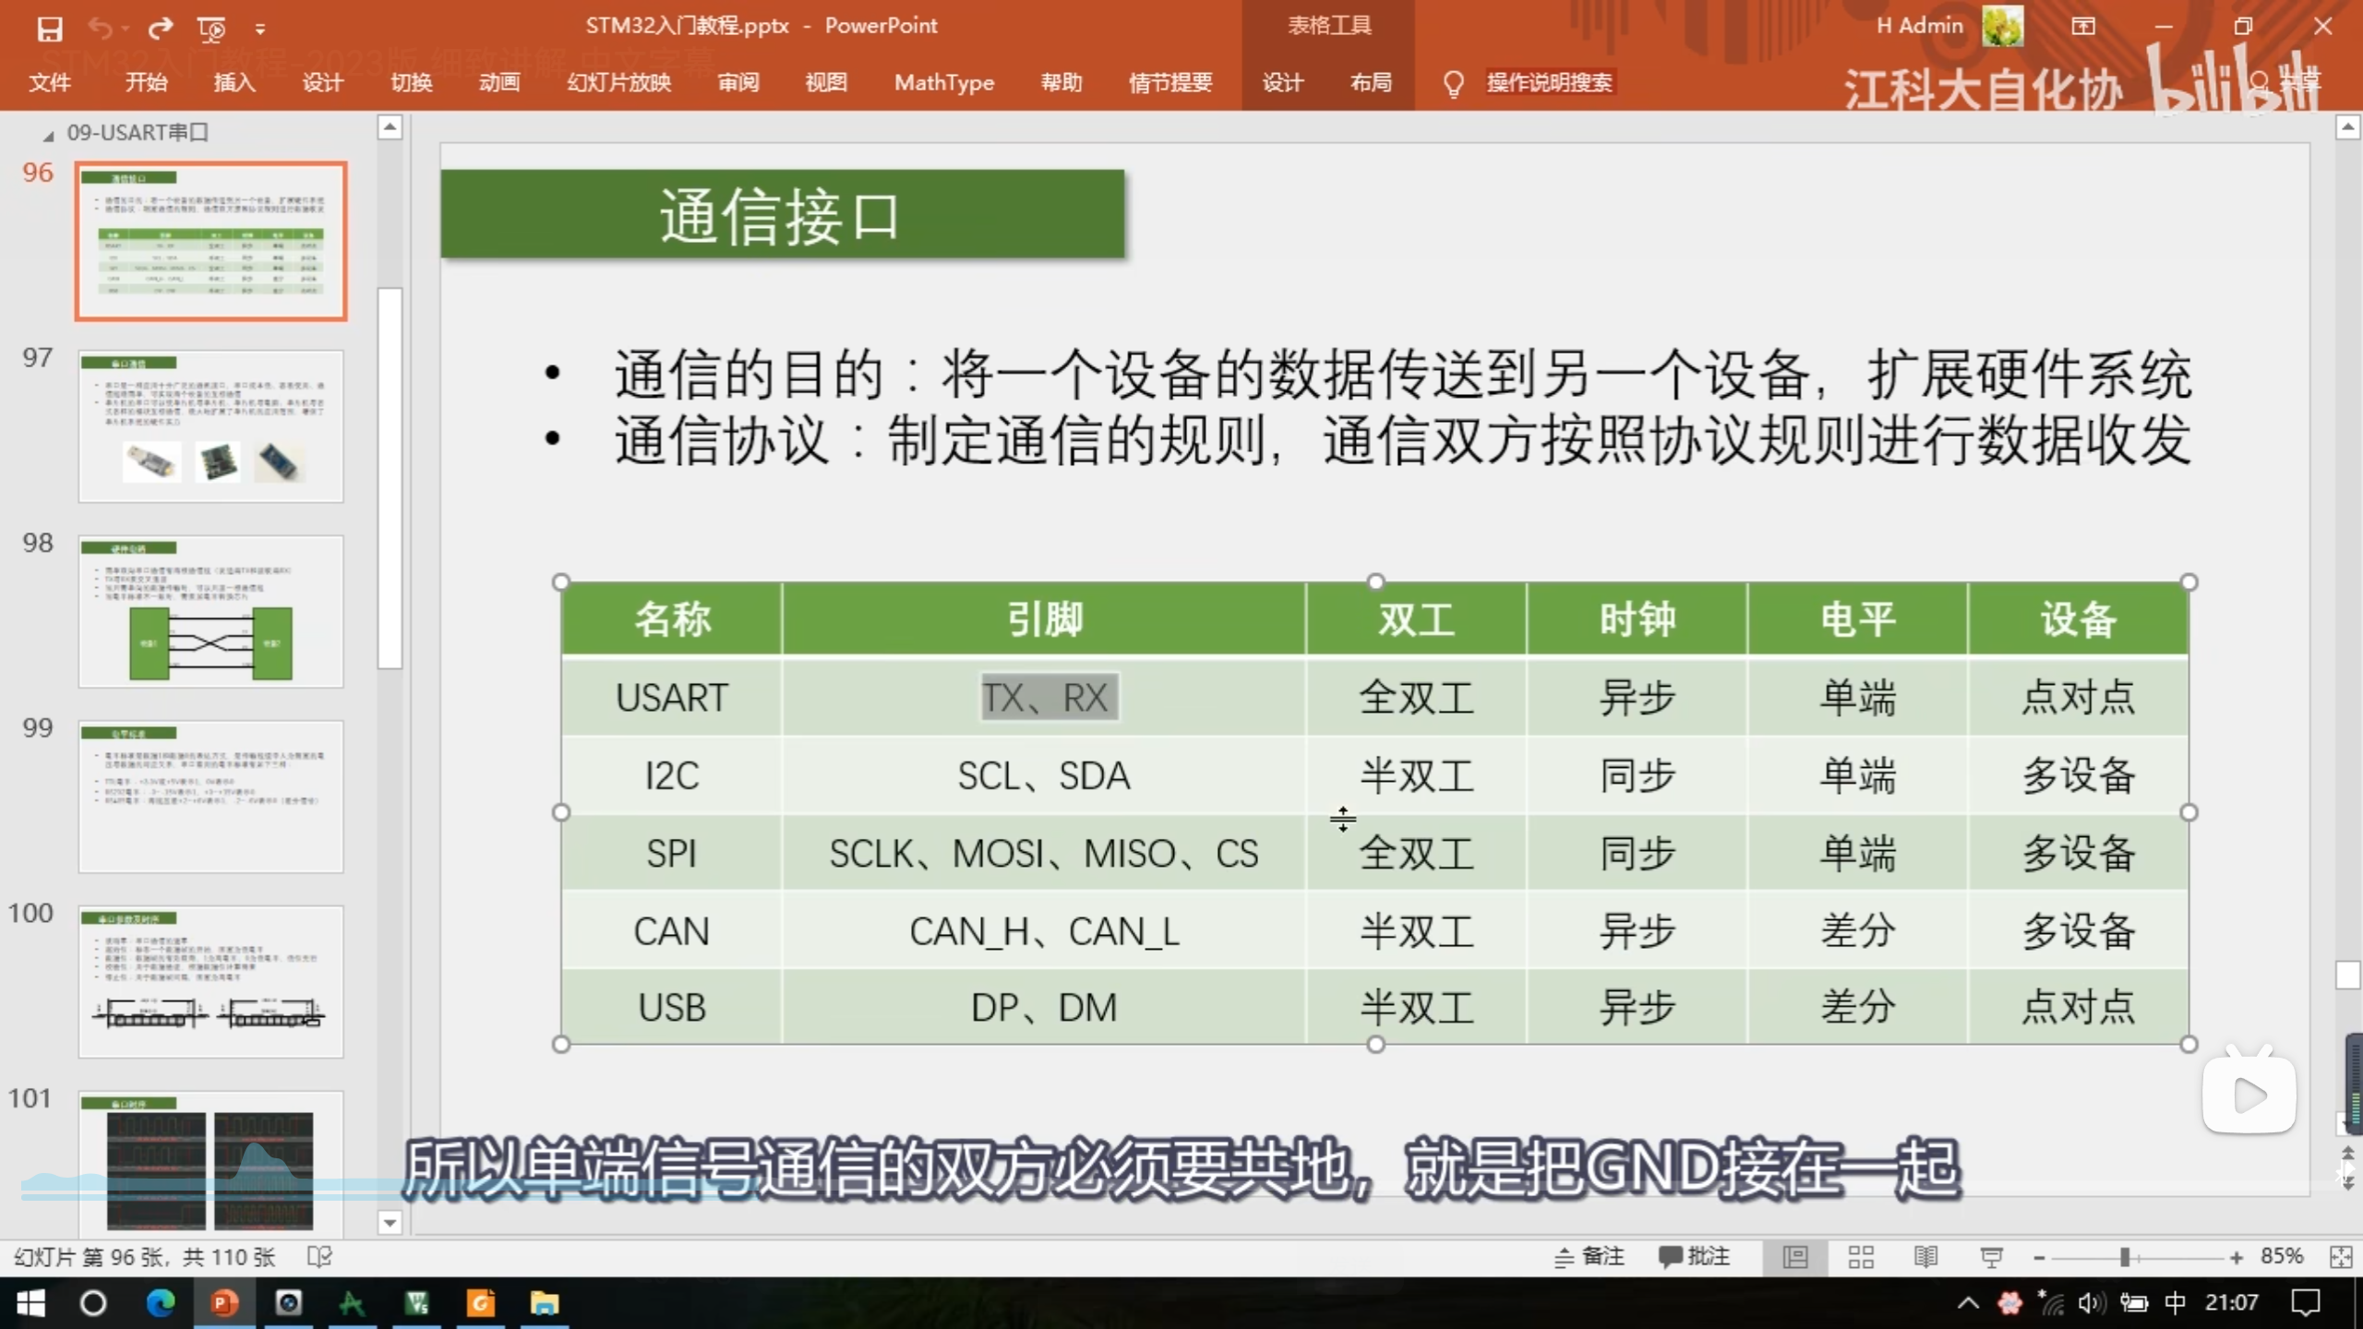Switch to Slide Sorter view
The image size is (2363, 1329).
pyautogui.click(x=1861, y=1257)
